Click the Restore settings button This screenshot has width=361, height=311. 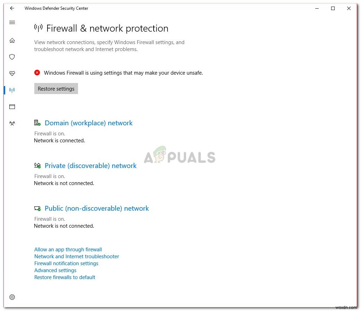[x=56, y=89]
